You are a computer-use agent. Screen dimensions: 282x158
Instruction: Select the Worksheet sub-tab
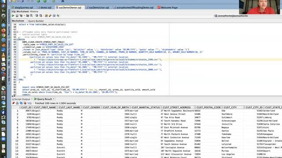[x=18, y=21]
